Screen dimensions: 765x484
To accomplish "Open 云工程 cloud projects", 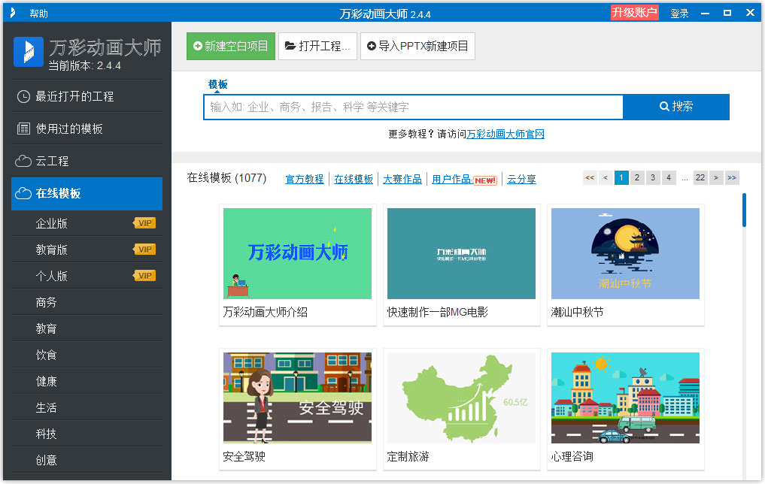I will tap(87, 161).
